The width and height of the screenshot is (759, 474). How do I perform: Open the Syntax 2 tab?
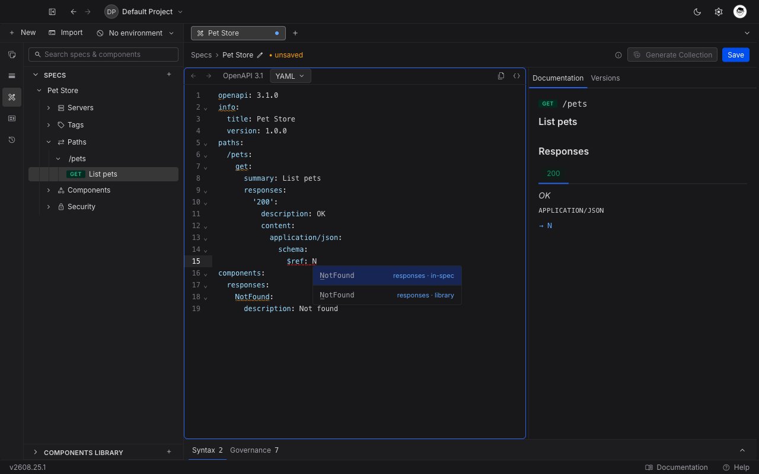pos(208,450)
